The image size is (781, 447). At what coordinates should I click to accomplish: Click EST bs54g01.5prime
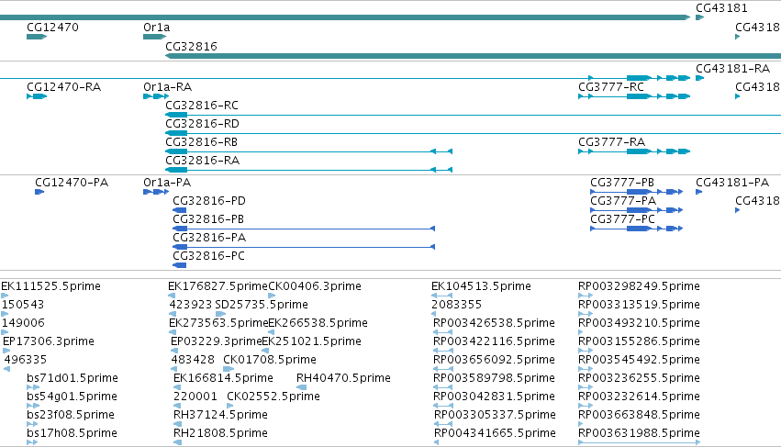(x=72, y=397)
